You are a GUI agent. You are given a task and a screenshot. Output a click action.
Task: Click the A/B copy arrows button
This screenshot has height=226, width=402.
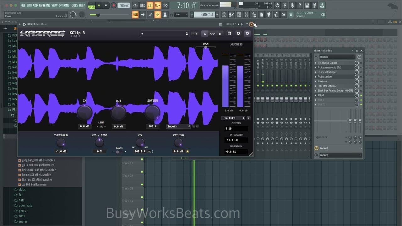point(212,34)
